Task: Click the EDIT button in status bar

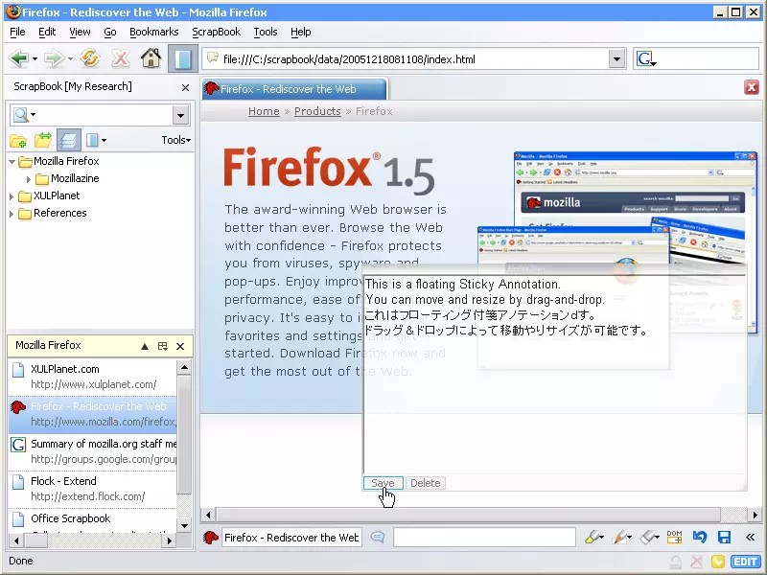Action: 746,562
